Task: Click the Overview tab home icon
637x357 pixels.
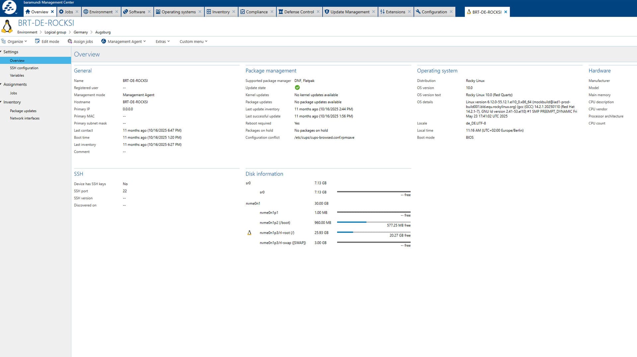Action: point(28,12)
